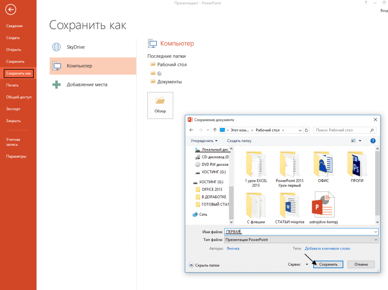Screen dimensions: 388x290
Task: Open the ПРОГИ folder
Action: (357, 167)
